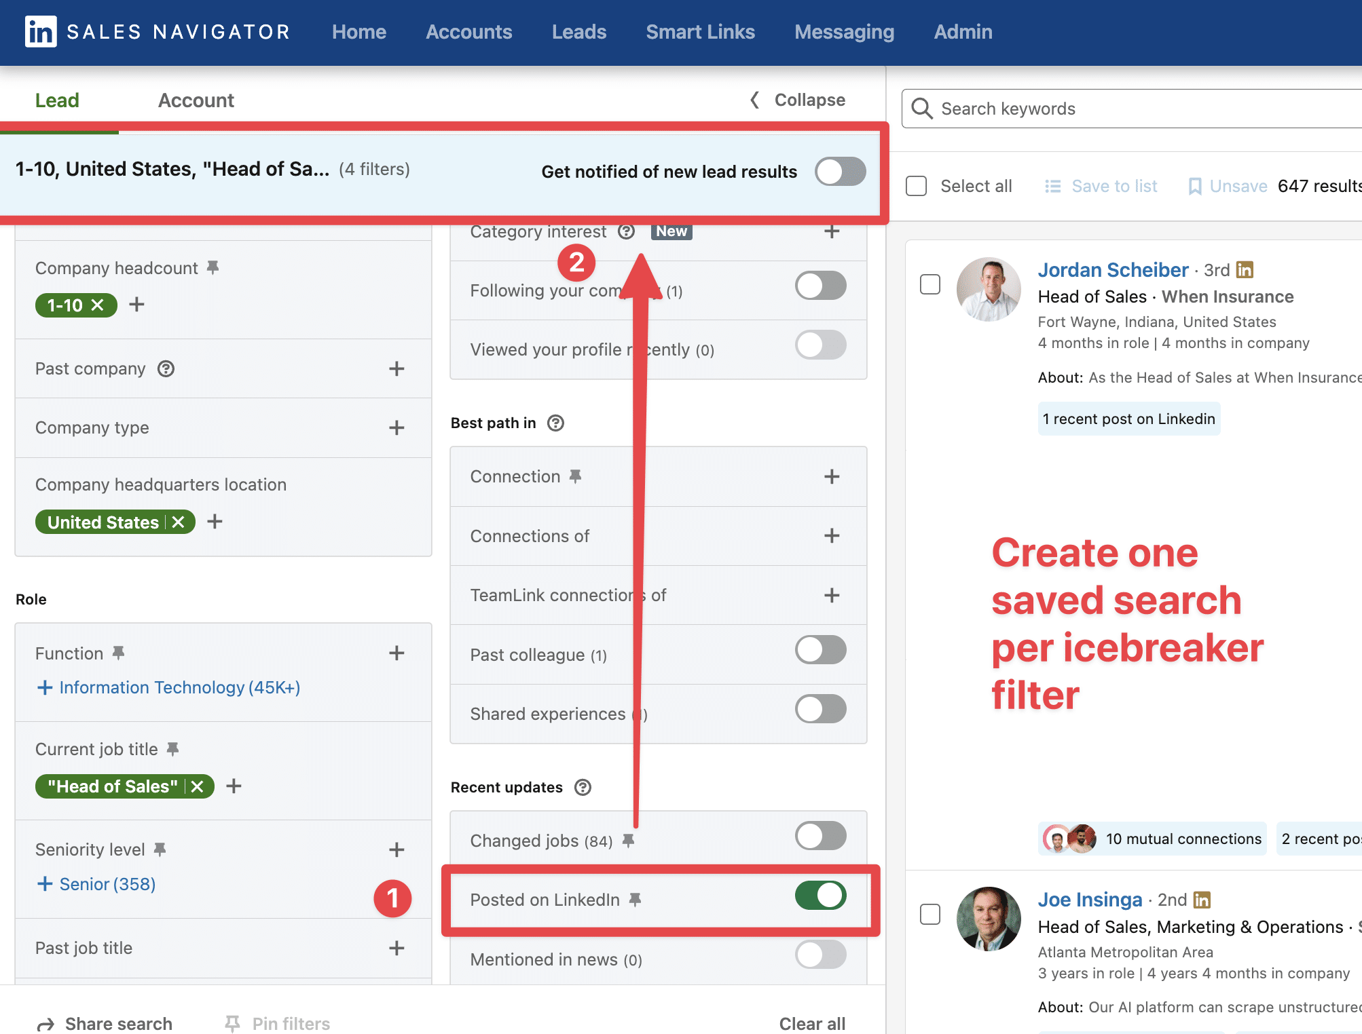Open the Messaging menu
The width and height of the screenshot is (1362, 1034).
tap(844, 31)
